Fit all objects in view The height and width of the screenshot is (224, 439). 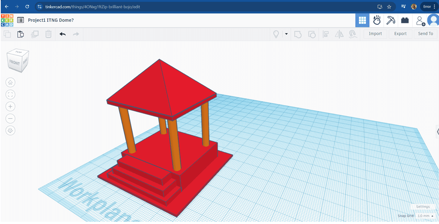(11, 94)
